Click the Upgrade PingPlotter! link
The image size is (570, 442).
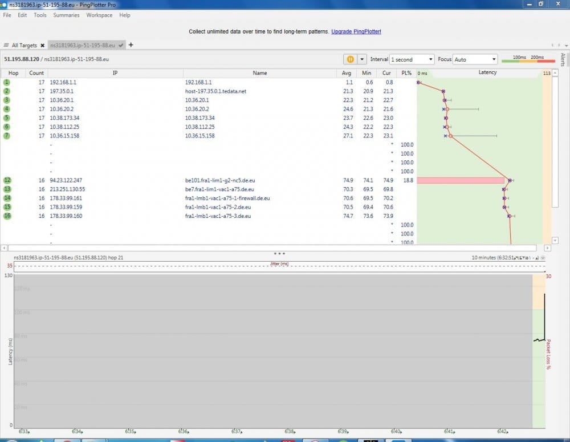pos(356,32)
